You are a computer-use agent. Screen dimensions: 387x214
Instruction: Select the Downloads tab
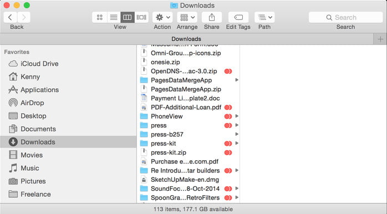point(186,39)
